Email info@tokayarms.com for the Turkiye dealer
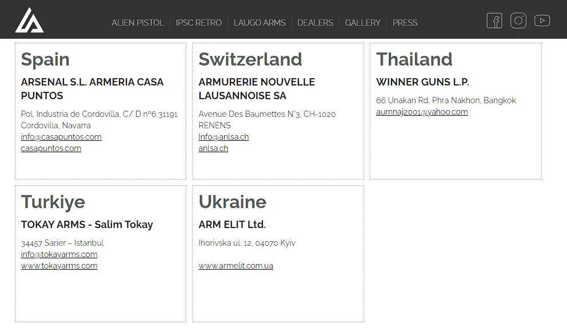Image resolution: width=567 pixels, height=333 pixels. click(59, 254)
